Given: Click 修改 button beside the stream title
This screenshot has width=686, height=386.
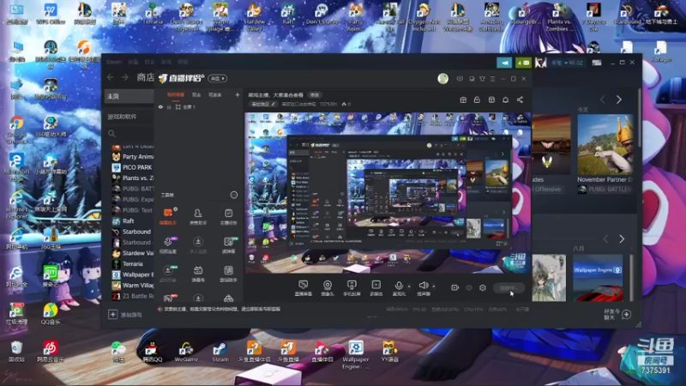Looking at the screenshot, I should pos(315,95).
